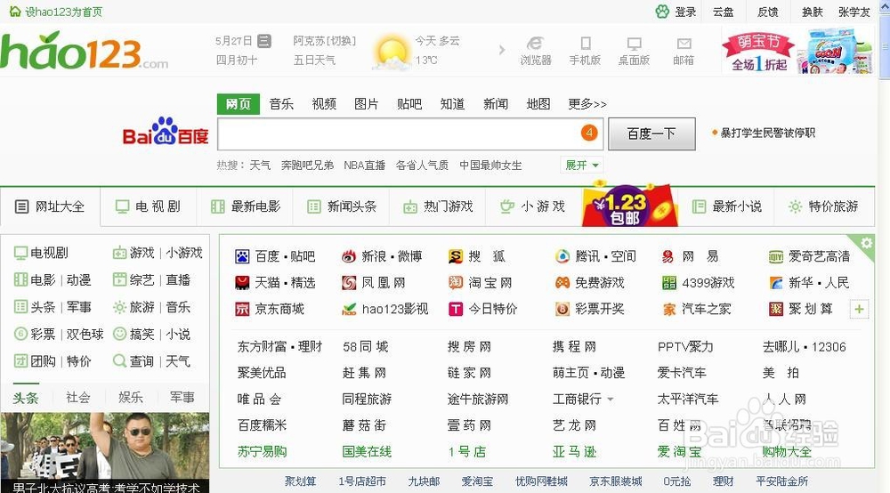Switch to the 社会 news tab
This screenshot has width=890, height=493.
click(x=77, y=398)
